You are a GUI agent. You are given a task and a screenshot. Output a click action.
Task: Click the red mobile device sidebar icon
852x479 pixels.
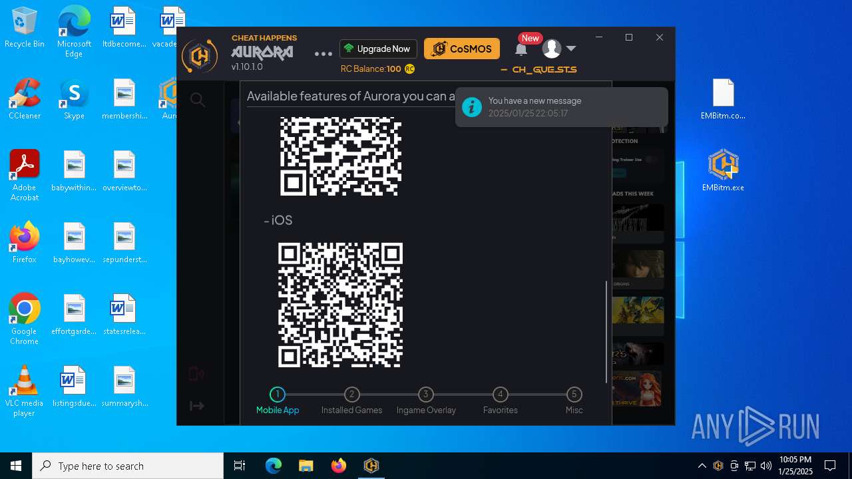click(196, 374)
